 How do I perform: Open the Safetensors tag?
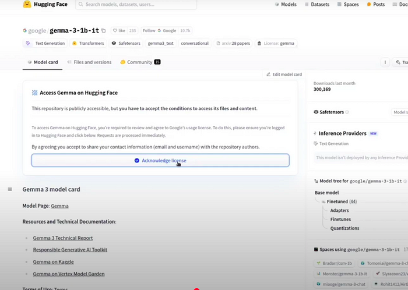pyautogui.click(x=126, y=44)
